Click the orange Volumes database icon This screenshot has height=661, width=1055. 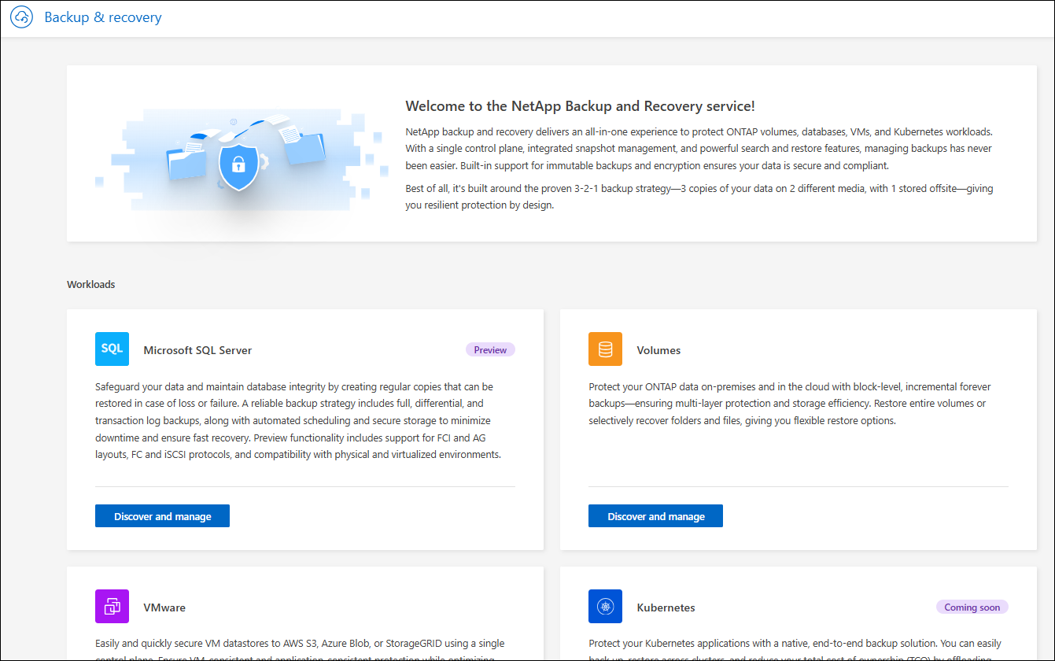[x=605, y=349]
